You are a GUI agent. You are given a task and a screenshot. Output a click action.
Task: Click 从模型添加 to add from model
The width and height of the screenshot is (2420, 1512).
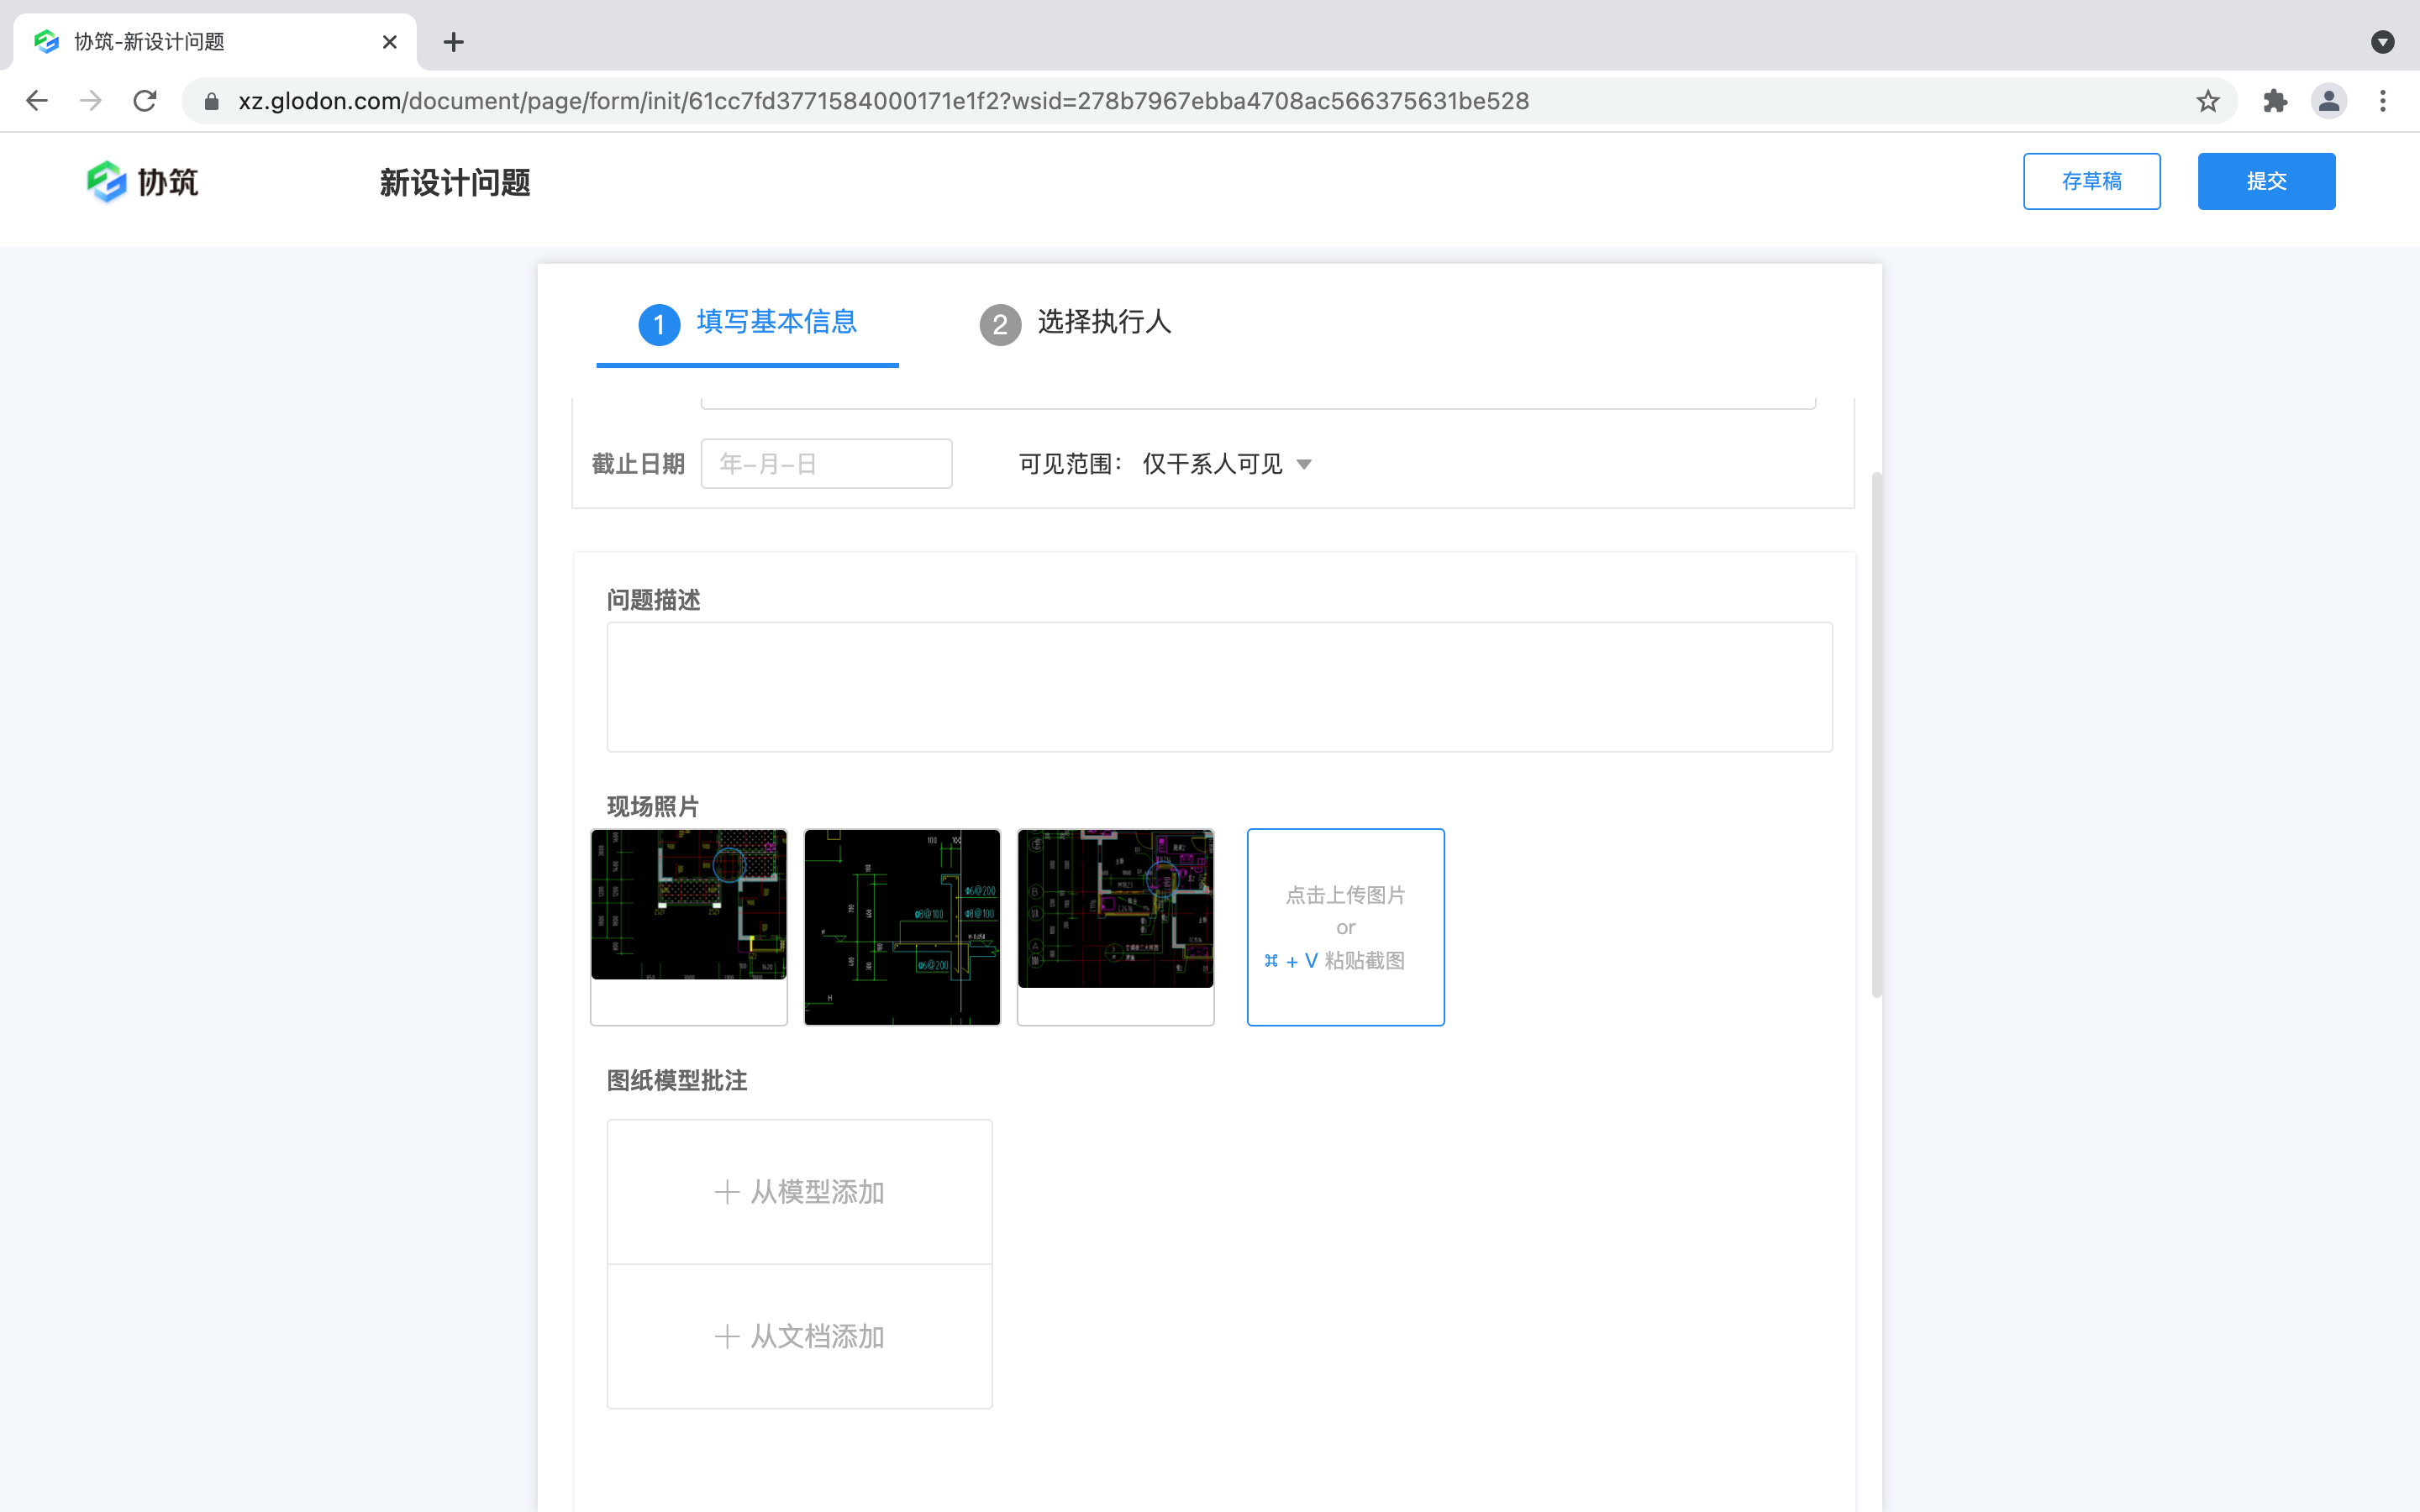tap(799, 1191)
